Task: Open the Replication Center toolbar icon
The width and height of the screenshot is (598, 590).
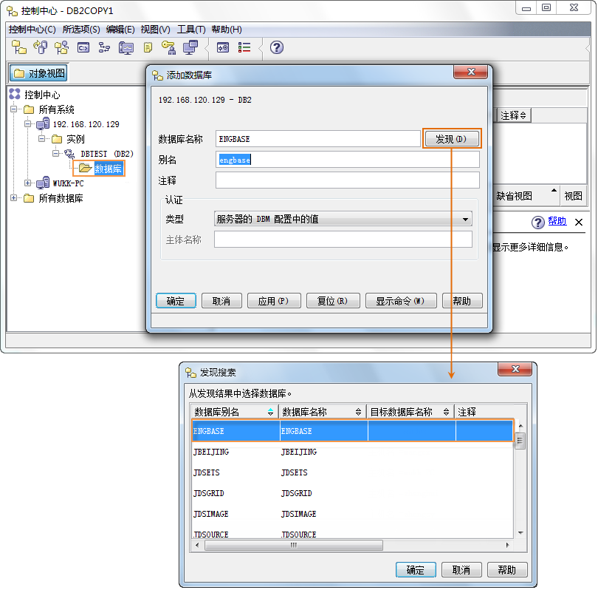Action: tap(41, 47)
